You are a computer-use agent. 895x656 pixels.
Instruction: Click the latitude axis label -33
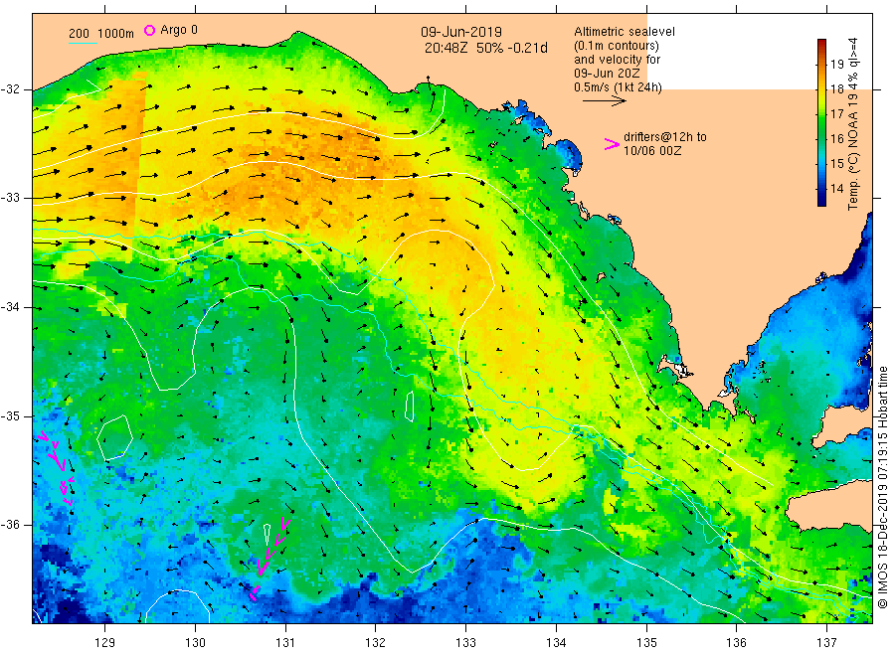[10, 198]
